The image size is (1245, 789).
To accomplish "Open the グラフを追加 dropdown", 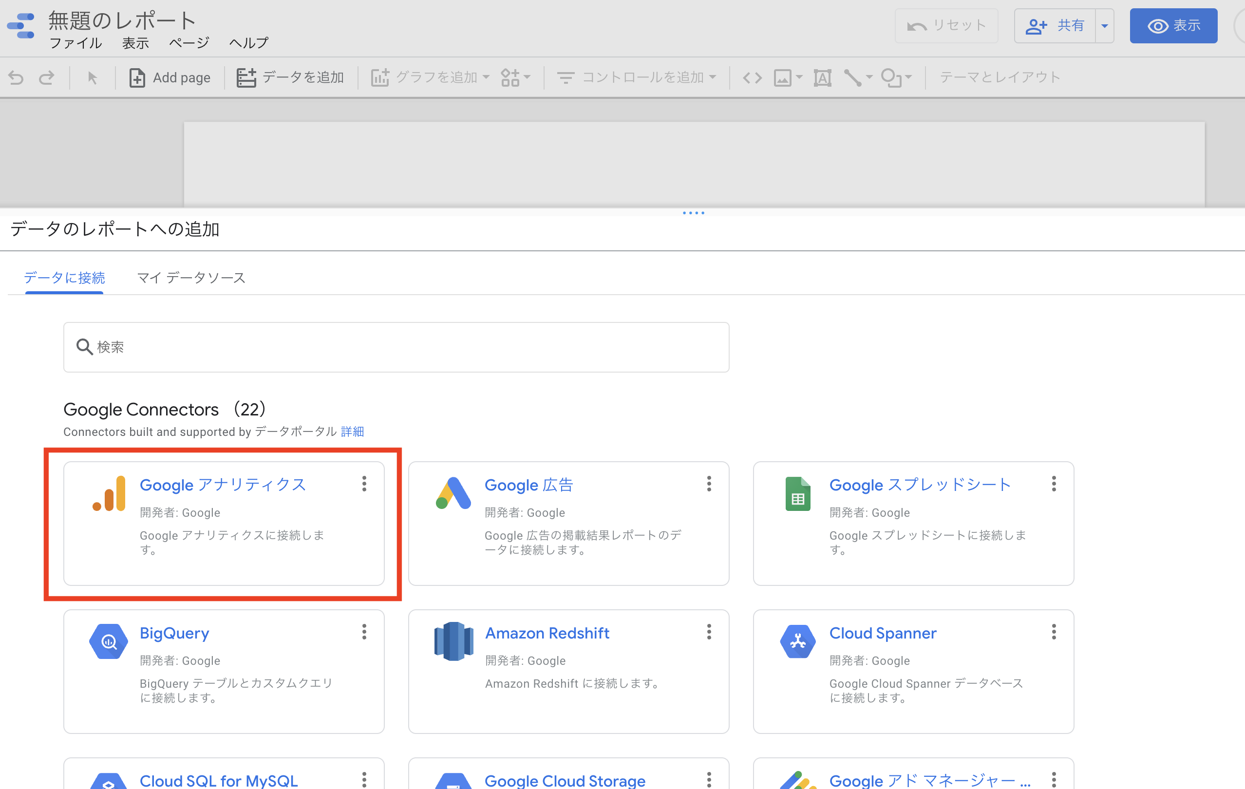I will [x=430, y=77].
